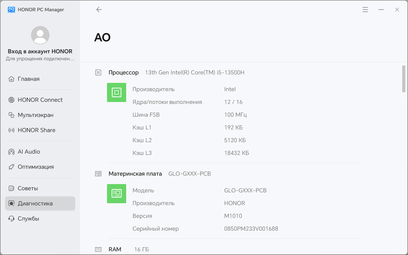Image resolution: width=408 pixels, height=255 pixels.
Task: Open the Мультиэкран menu item
Action: coord(35,115)
